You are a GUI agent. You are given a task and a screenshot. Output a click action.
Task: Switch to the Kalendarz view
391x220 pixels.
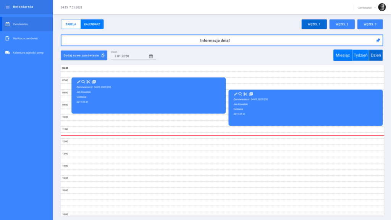92,24
